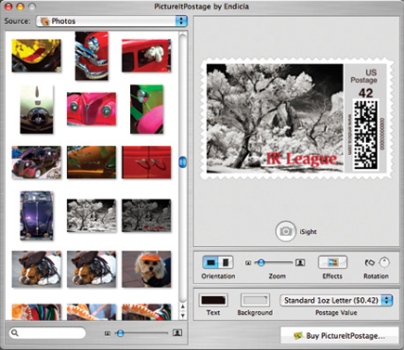Click small thumbnail icon left of size slider
The image size is (404, 350).
point(108,333)
